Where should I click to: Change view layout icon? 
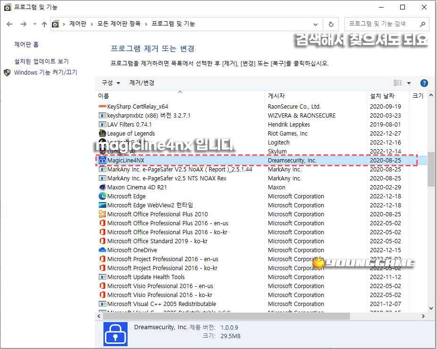coord(398,83)
